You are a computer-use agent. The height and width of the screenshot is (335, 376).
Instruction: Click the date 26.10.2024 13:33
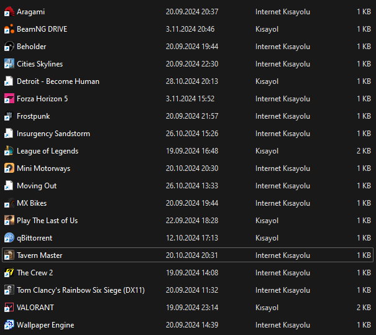click(x=192, y=186)
